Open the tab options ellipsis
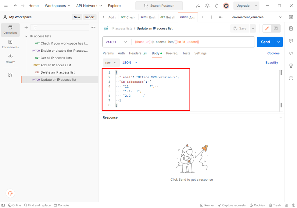 pos(221,17)
